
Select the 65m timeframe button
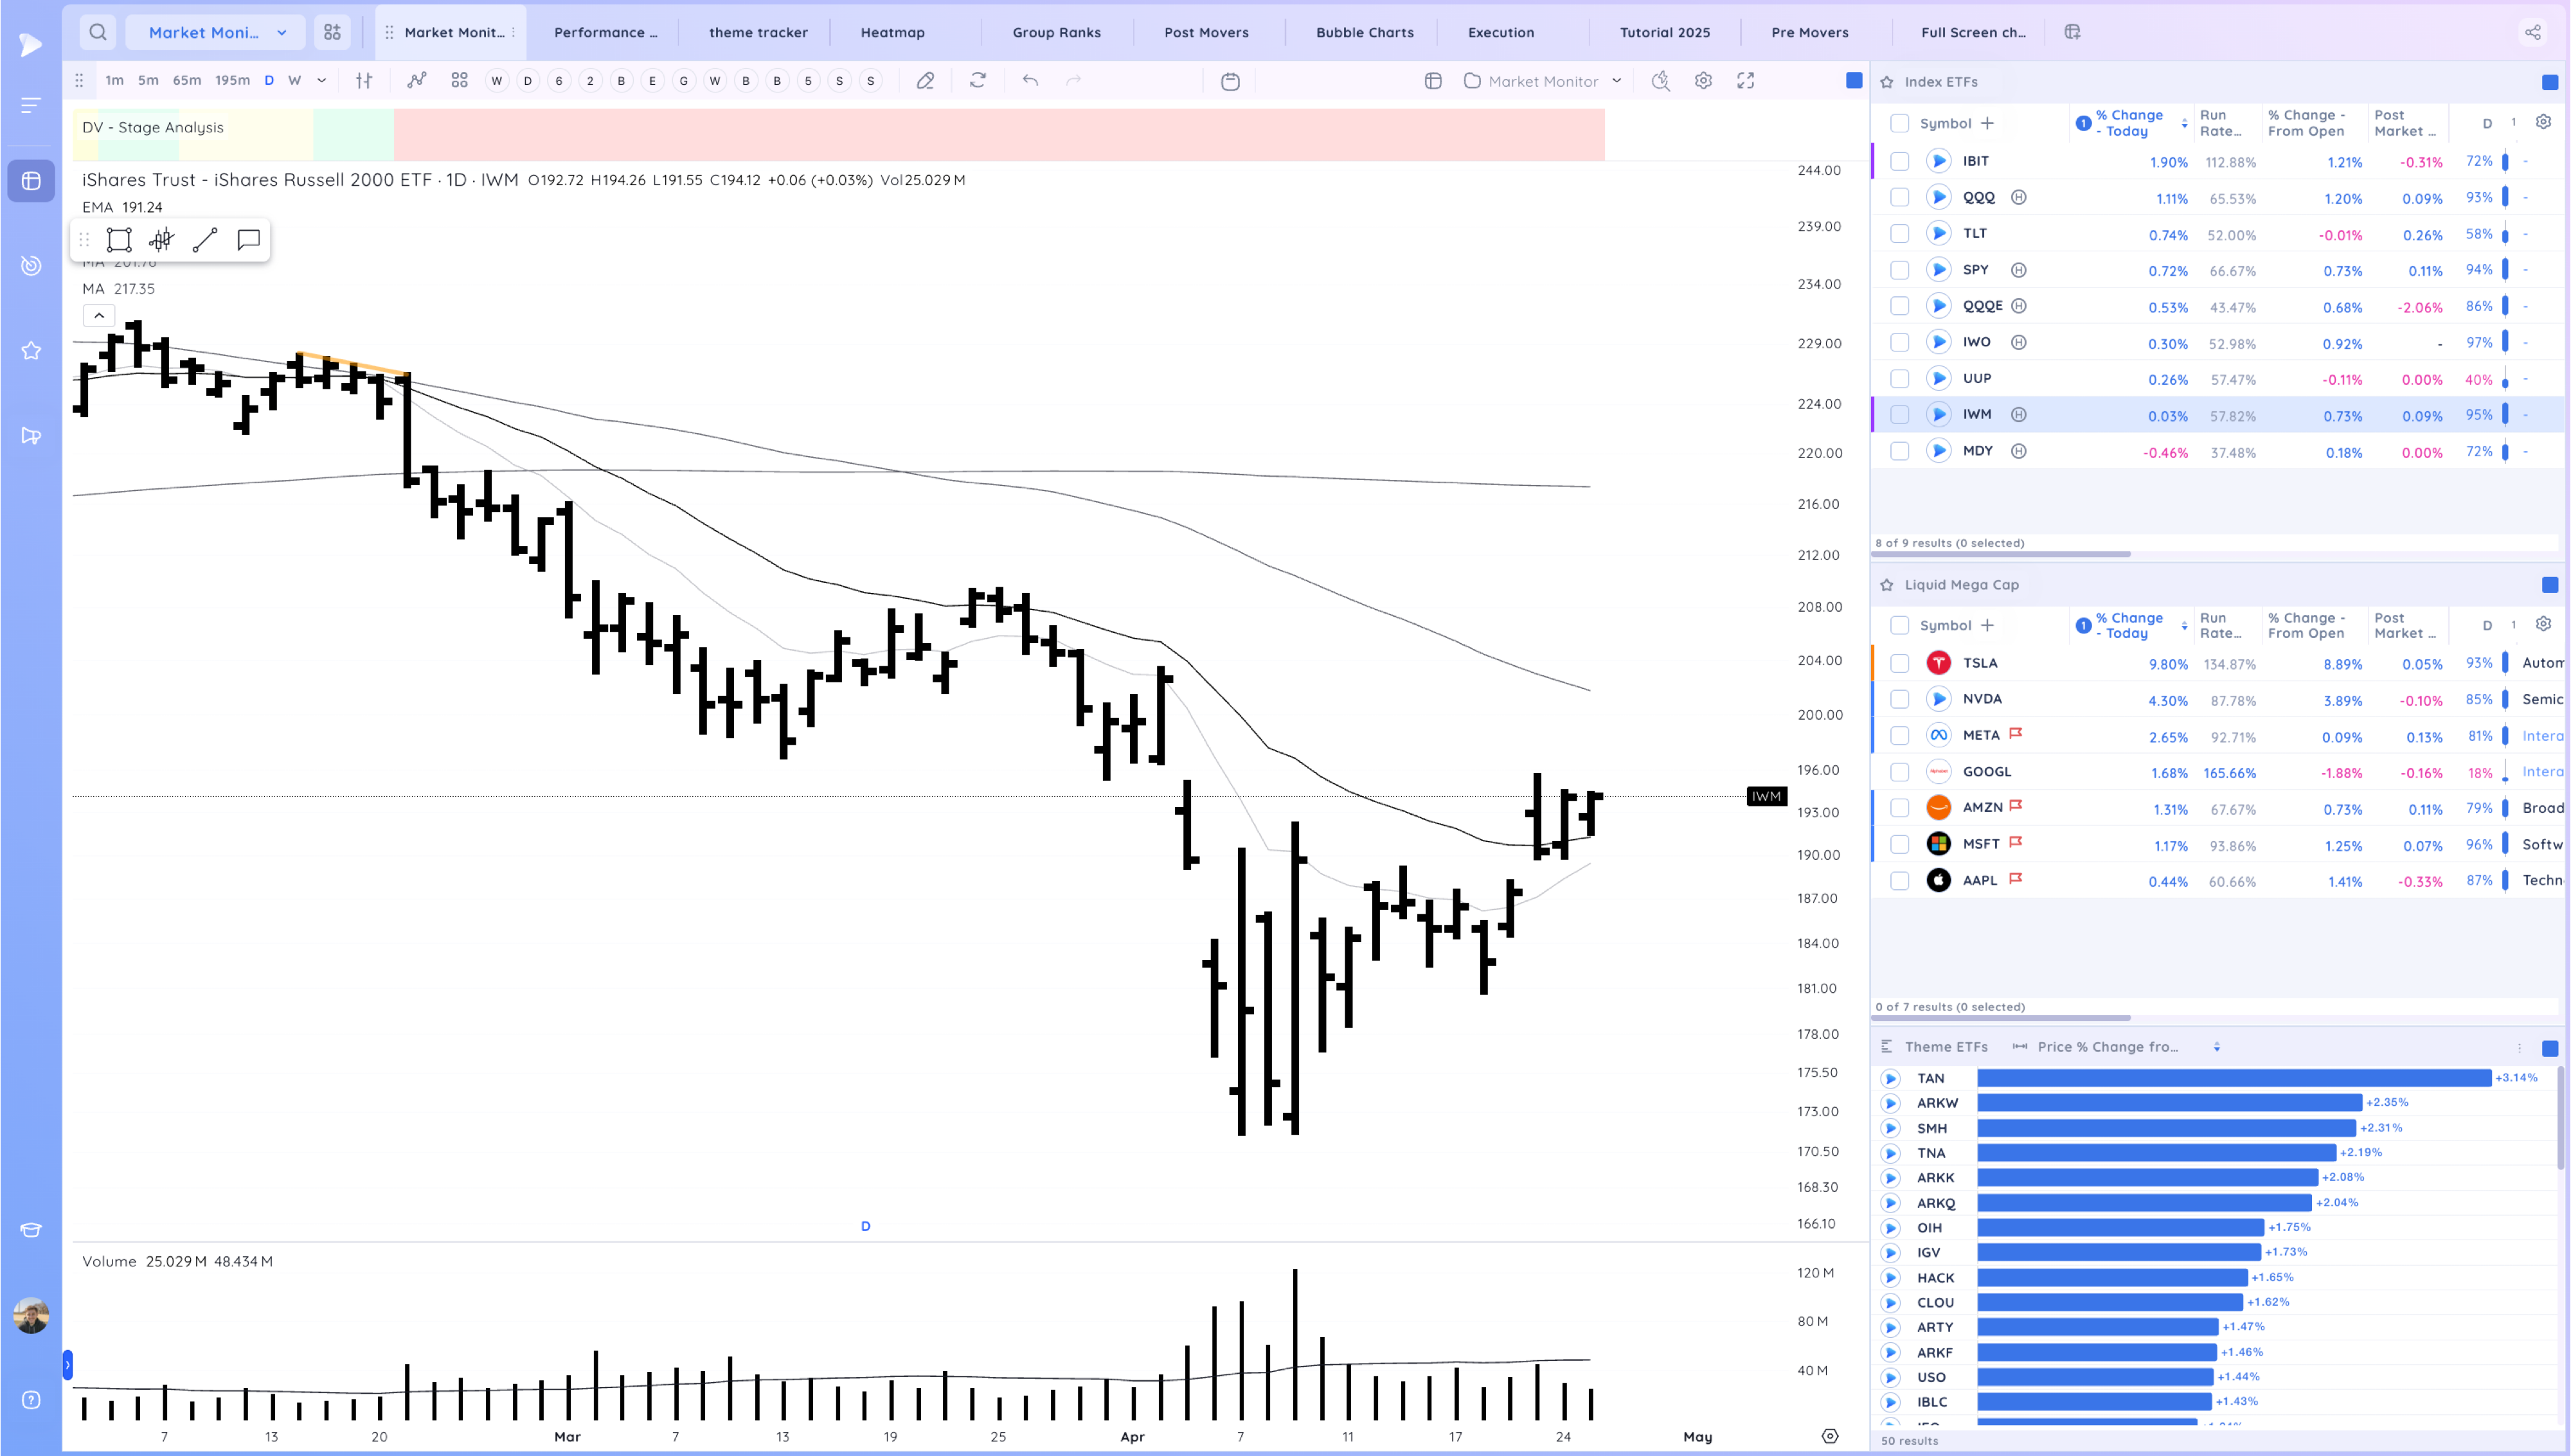pos(187,81)
